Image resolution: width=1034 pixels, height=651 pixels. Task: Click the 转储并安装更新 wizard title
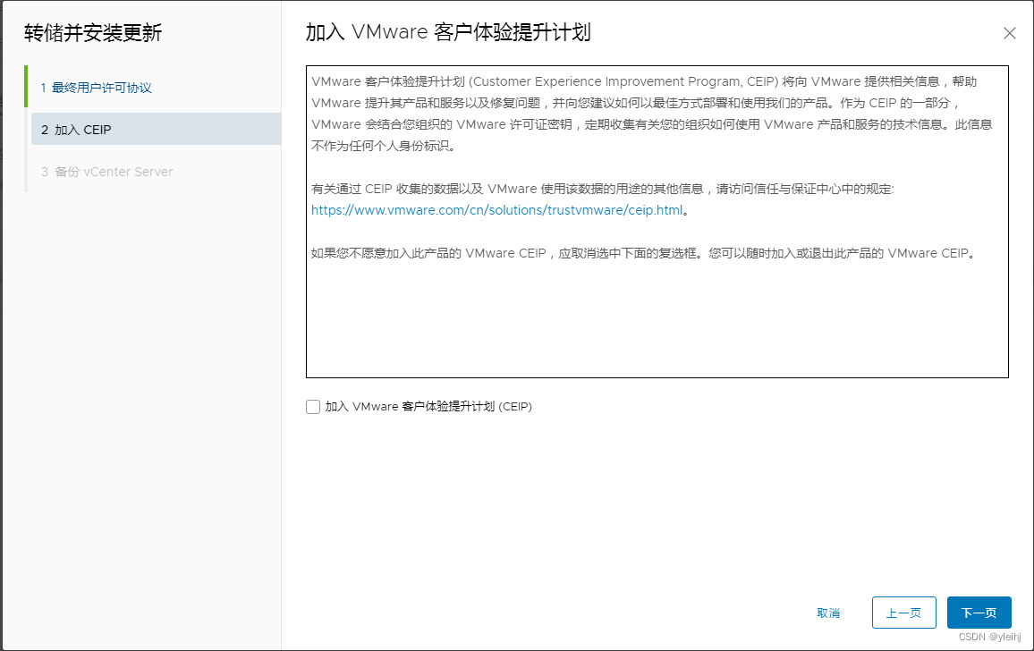tap(93, 33)
